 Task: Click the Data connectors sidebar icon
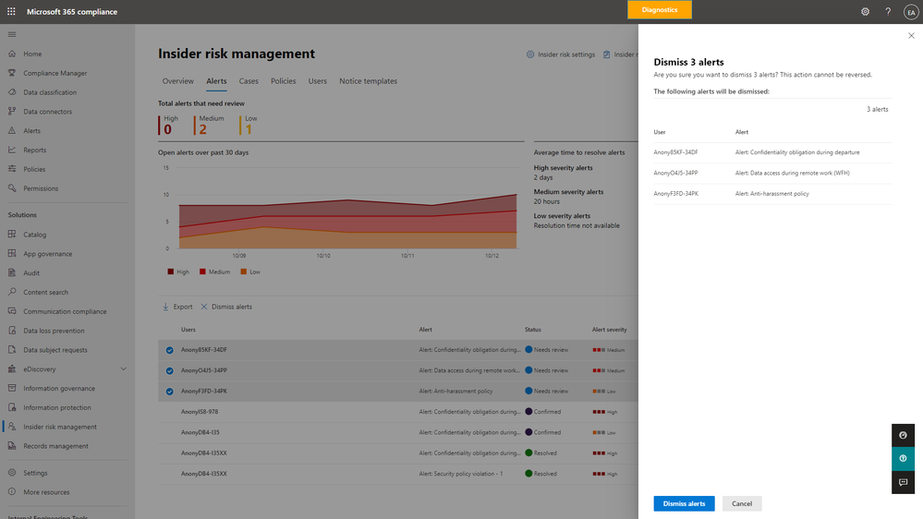pos(12,112)
